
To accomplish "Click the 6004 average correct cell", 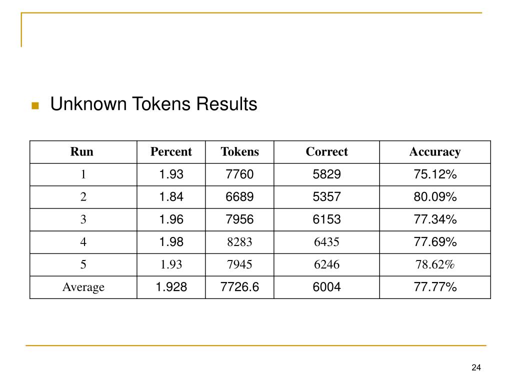I will (326, 287).
